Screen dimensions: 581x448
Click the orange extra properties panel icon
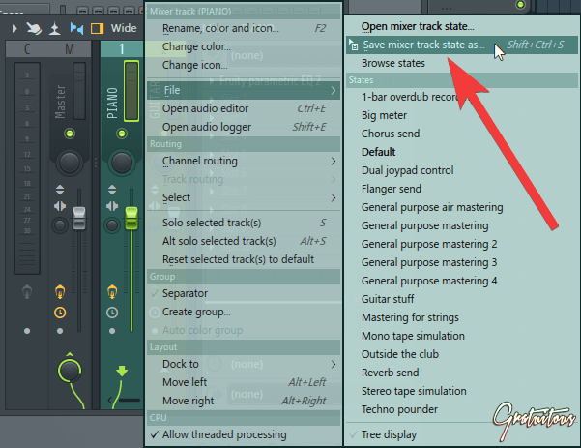(x=97, y=29)
